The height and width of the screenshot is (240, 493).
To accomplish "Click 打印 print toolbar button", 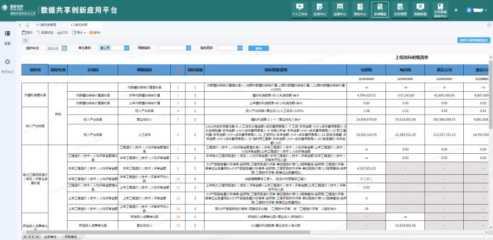I will 63,32.
